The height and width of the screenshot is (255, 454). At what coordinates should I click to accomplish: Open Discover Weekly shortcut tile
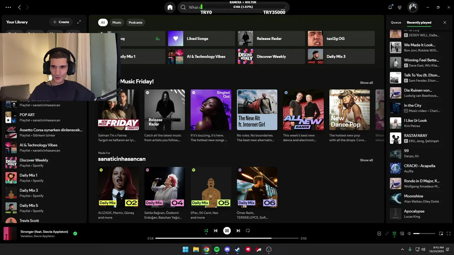(x=271, y=57)
